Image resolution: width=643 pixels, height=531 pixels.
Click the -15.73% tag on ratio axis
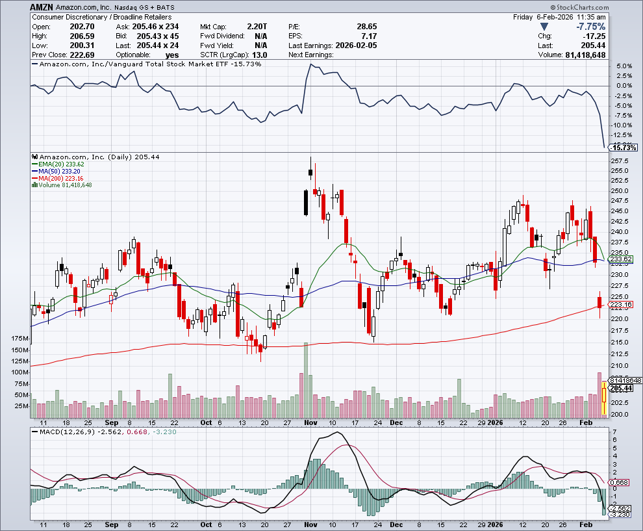(x=624, y=148)
